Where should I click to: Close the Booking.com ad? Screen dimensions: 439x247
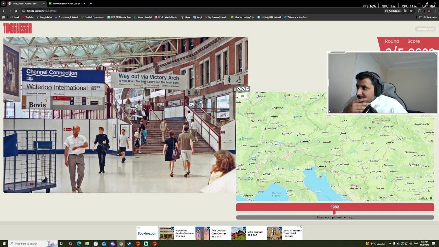(x=301, y=227)
